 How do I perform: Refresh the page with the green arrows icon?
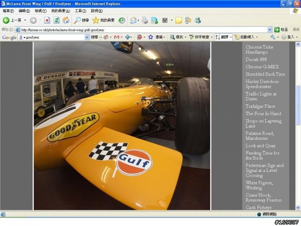[x=56, y=20]
